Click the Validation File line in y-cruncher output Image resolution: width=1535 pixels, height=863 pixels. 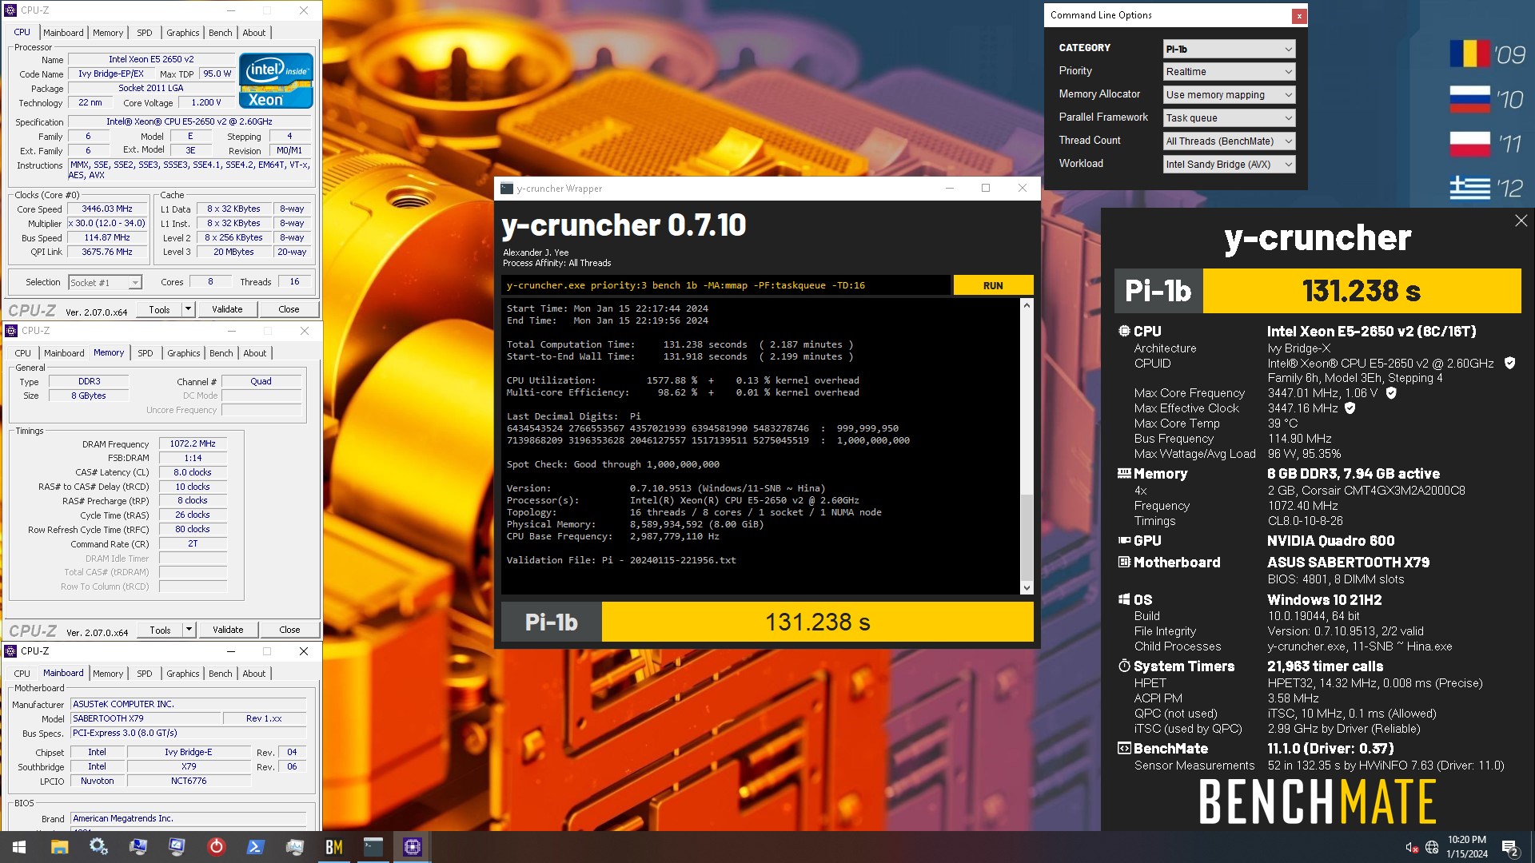(621, 560)
